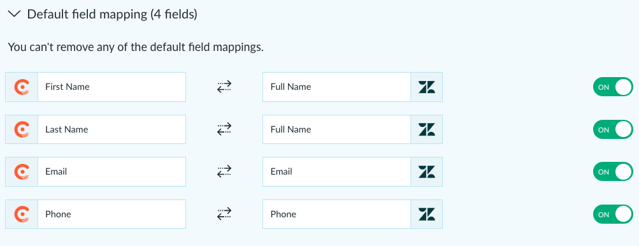Click the Zendesk icon in Last Name row
Viewport: 639px width, 246px height.
pos(427,129)
